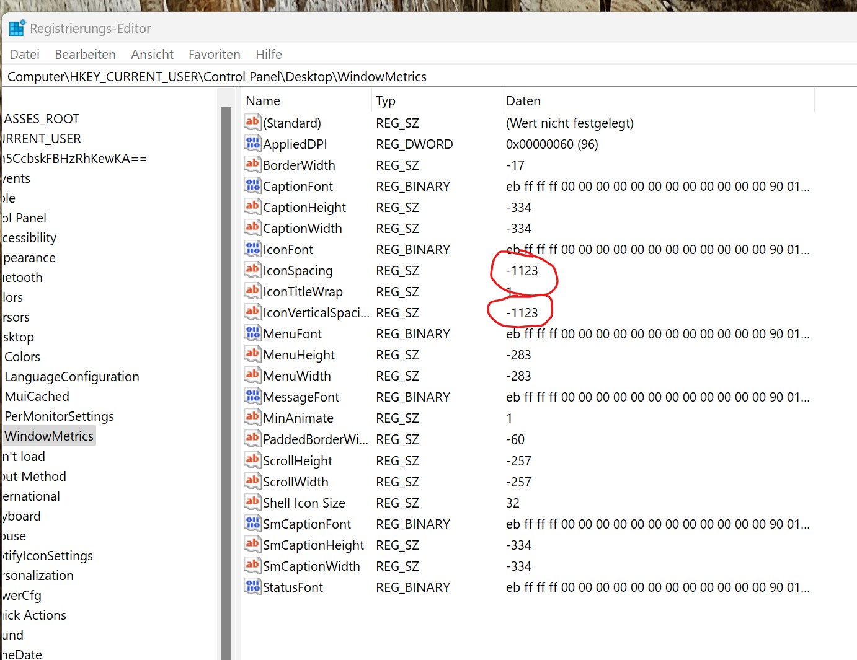Select the IconVerticalSpacing string icon

(252, 312)
